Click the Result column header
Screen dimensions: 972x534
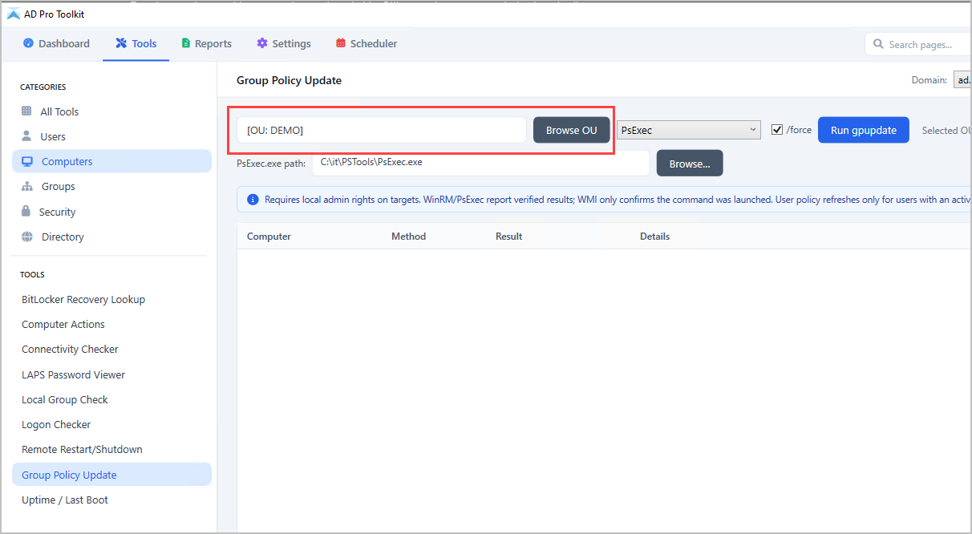[508, 237]
